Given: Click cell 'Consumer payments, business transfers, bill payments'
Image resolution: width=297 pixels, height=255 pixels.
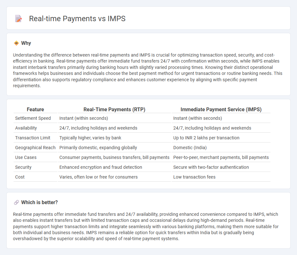Looking at the screenshot, I should click(x=114, y=157).
